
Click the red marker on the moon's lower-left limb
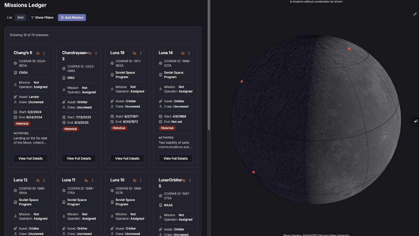pyautogui.click(x=253, y=172)
